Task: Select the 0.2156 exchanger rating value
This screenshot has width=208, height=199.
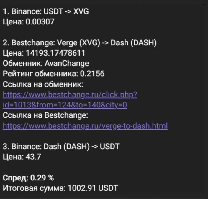Action: point(92,74)
